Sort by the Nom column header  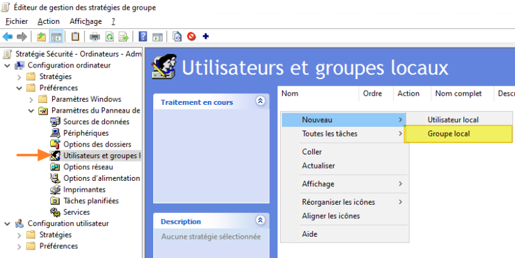pyautogui.click(x=319, y=93)
